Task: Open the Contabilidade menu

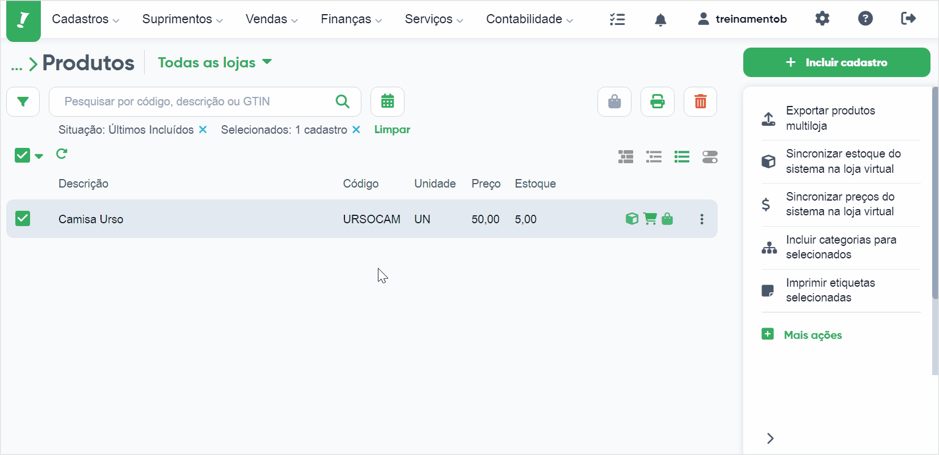Action: [x=530, y=19]
